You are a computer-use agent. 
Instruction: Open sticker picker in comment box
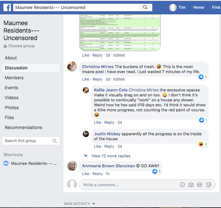pos(209,185)
